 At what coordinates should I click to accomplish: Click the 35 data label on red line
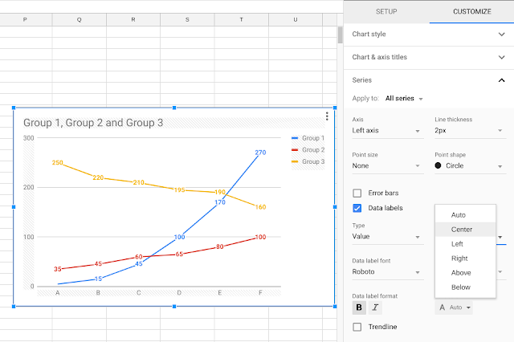[x=57, y=269]
